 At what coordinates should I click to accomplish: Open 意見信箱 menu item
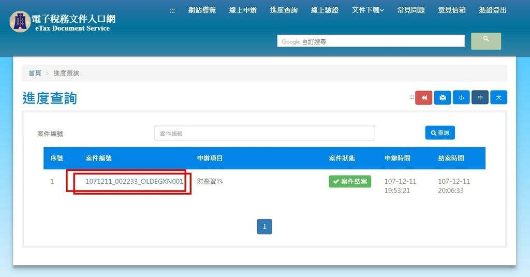click(452, 10)
